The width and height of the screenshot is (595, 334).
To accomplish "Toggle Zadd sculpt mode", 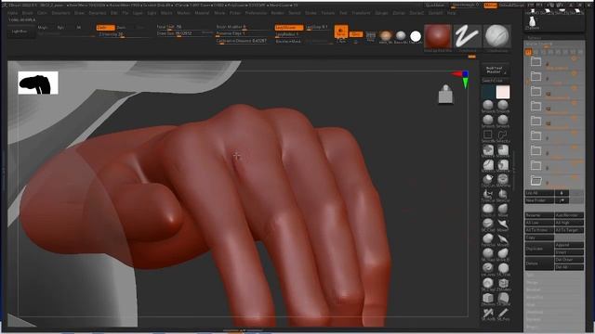I will point(105,28).
